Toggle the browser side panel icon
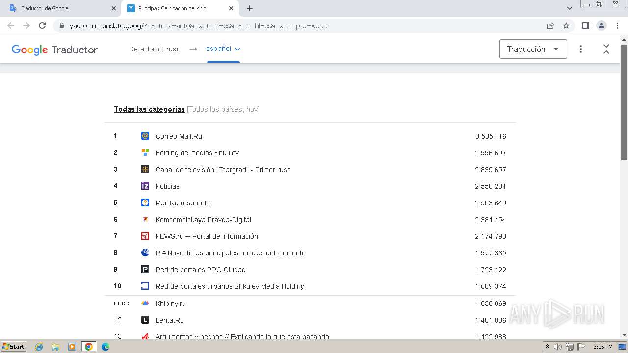 click(585, 25)
